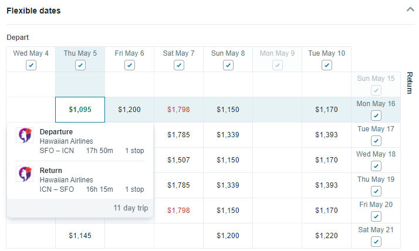Click Hawaiian Airlines logo next to Return
Image resolution: width=419 pixels, height=251 pixels.
tap(25, 174)
